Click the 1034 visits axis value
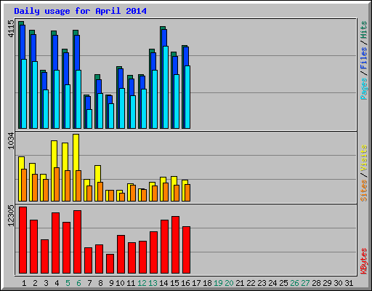Viewport: 372px width, 291px height. [11, 140]
